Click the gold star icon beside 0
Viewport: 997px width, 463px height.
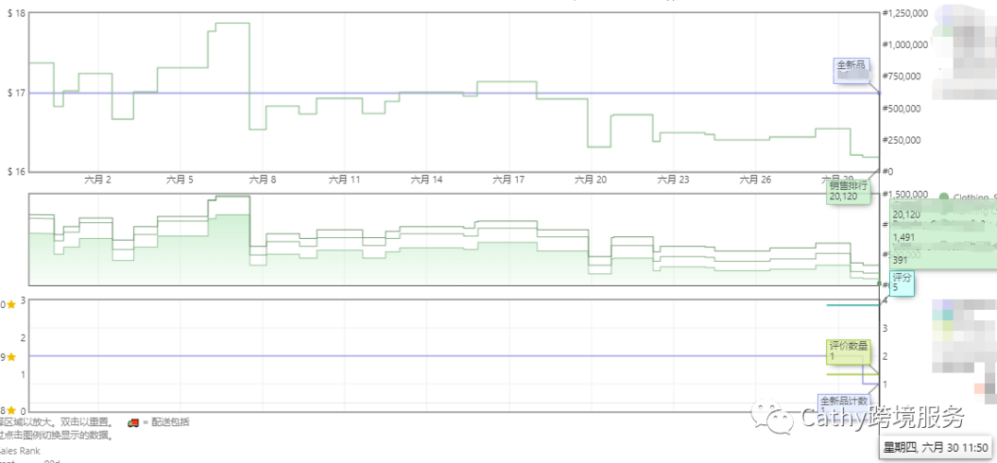pos(11,411)
